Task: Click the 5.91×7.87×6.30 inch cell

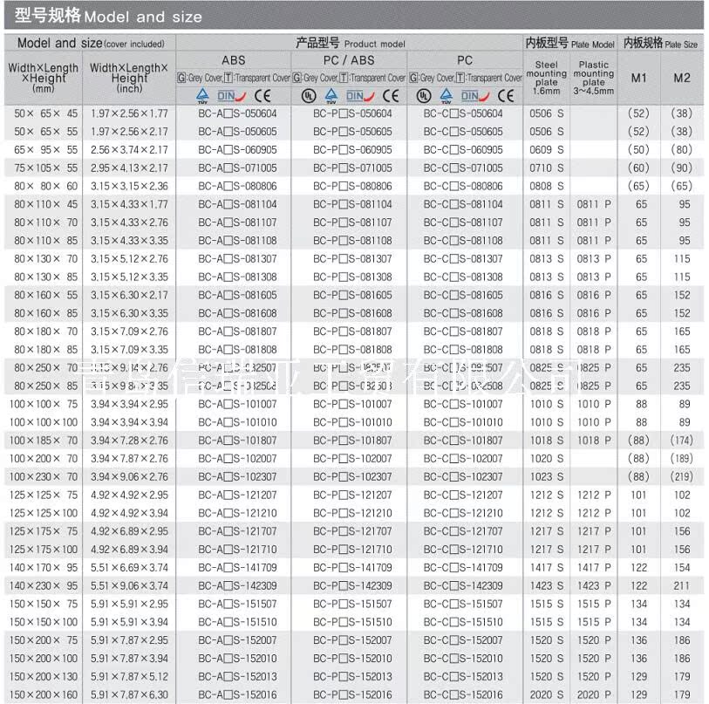Action: tap(129, 694)
